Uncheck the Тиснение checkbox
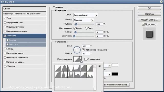Image resolution: width=164 pixels, height=92 pixels. (5, 36)
